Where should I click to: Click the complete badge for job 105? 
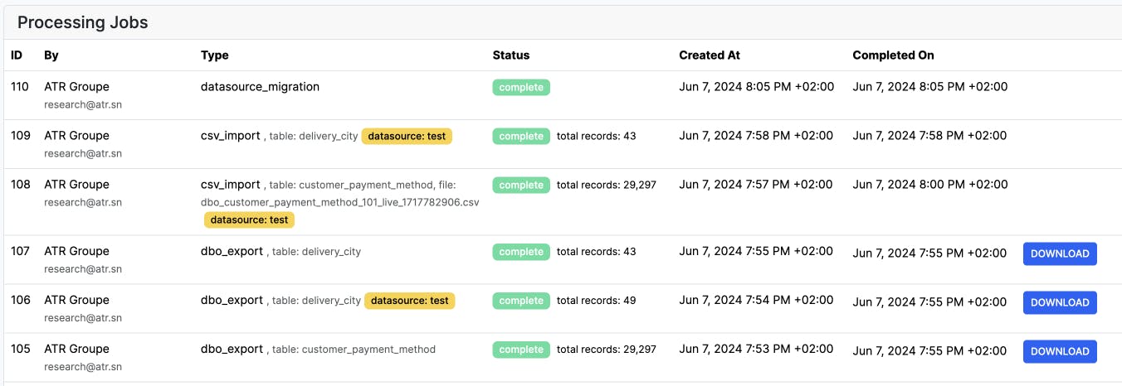coord(521,350)
